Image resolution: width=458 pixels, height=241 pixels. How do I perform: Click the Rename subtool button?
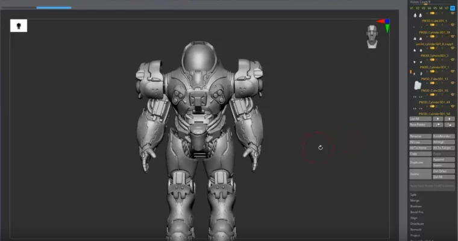coord(420,136)
